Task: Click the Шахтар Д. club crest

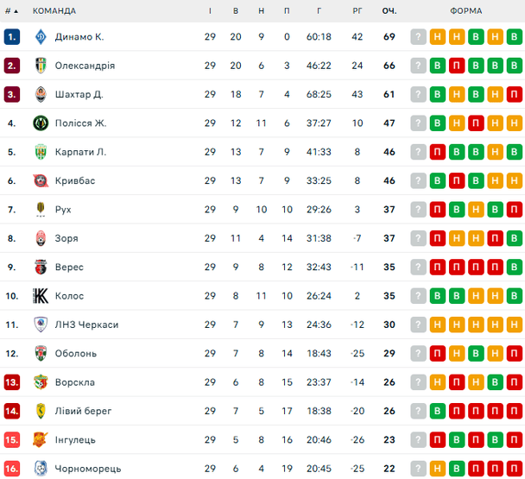Action: pos(41,94)
